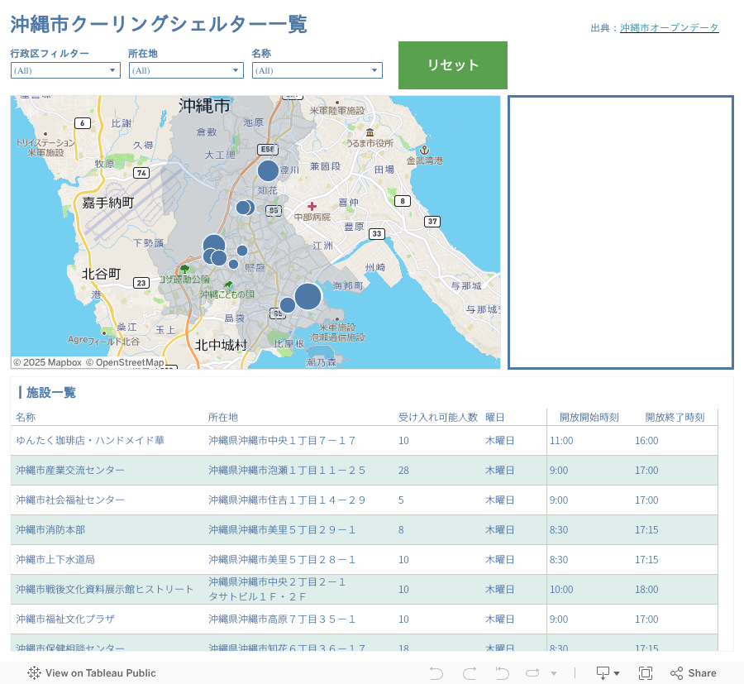Image resolution: width=744 pixels, height=684 pixels.
Task: Click the 中部病院 hospital marker icon
Action: tap(312, 206)
